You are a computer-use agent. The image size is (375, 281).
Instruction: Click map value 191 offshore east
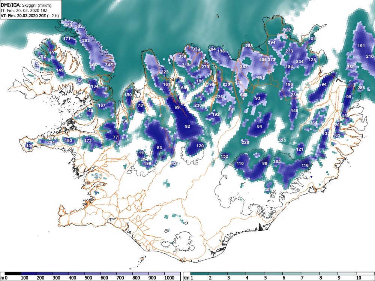[x=361, y=46]
